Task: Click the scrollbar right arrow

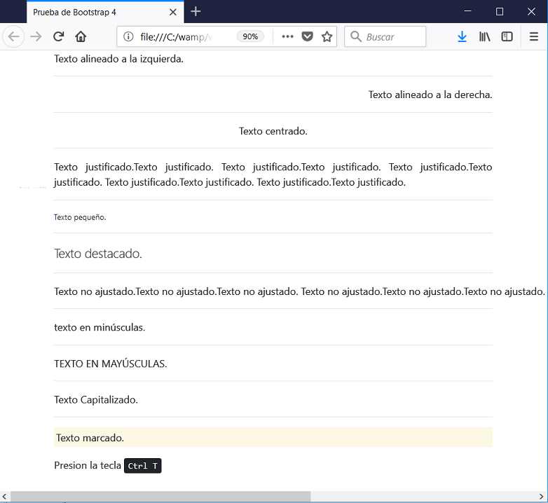Action: pos(542,497)
